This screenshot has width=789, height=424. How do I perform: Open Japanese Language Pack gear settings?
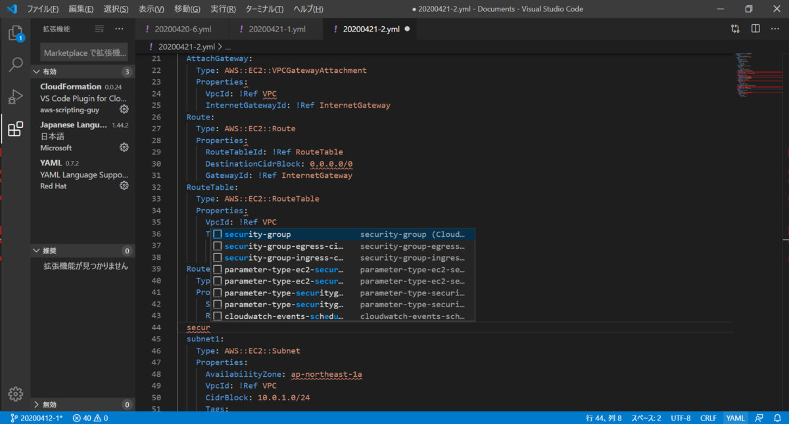[124, 148]
